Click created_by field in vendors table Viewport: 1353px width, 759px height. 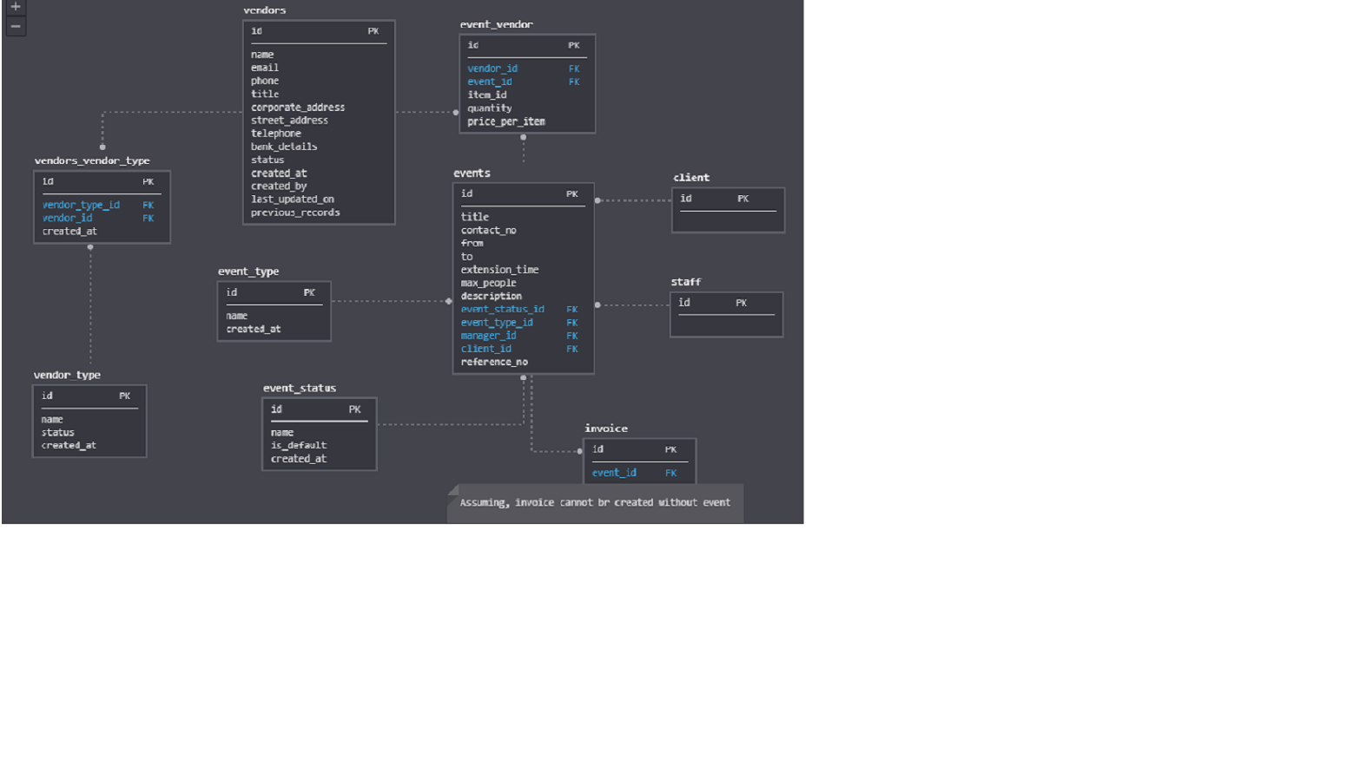279,186
